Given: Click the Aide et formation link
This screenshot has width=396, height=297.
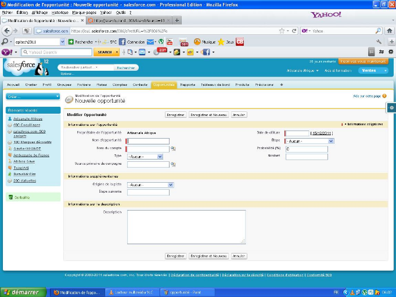Looking at the screenshot, I should click(x=338, y=71).
